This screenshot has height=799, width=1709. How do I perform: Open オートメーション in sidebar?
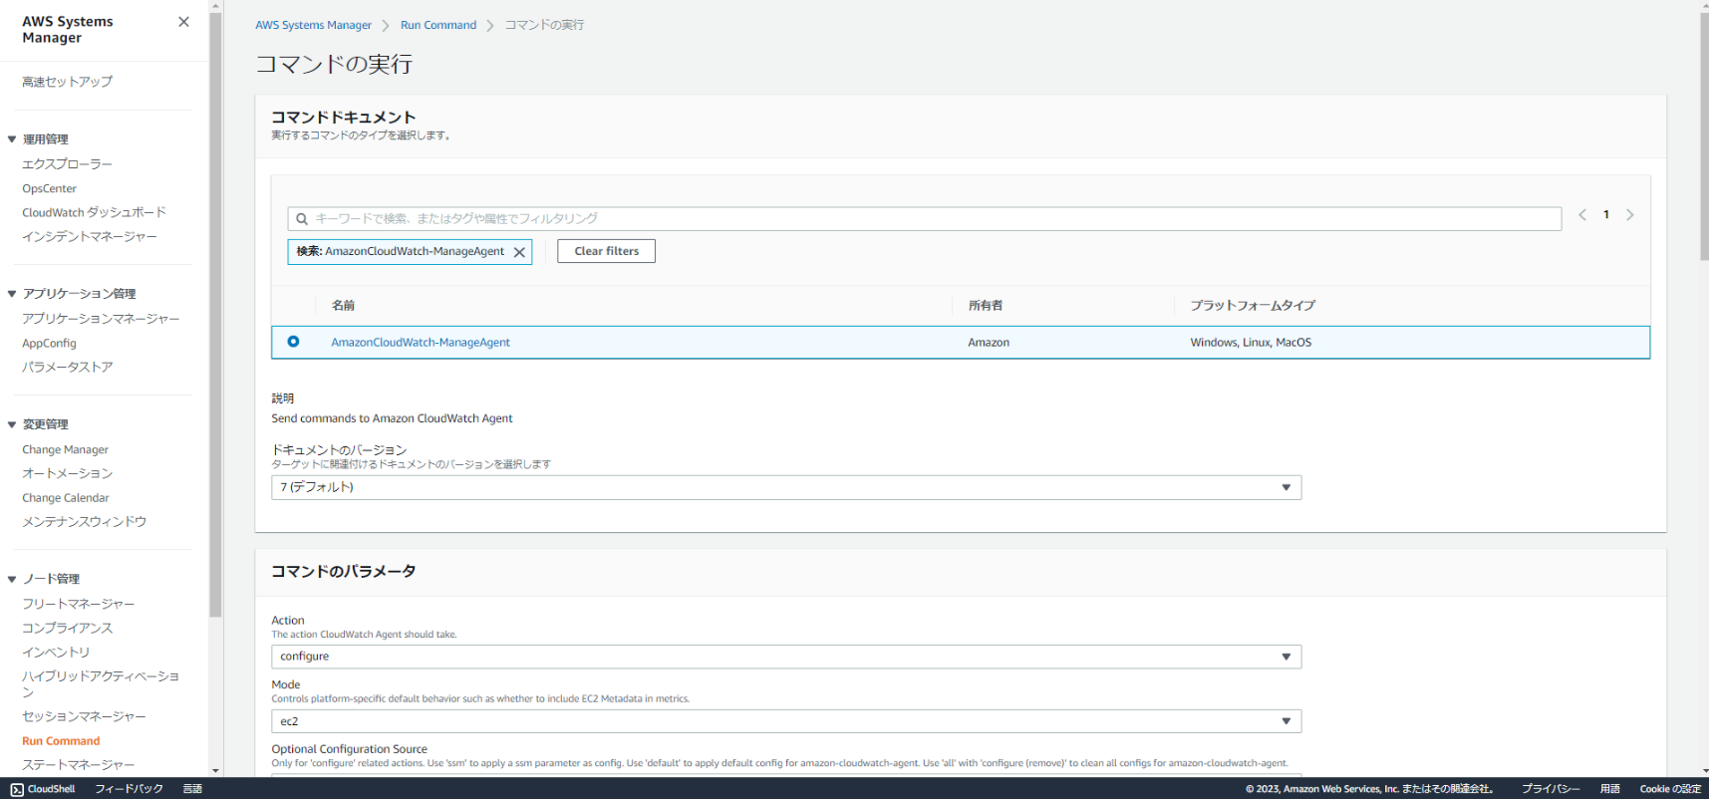(x=67, y=473)
